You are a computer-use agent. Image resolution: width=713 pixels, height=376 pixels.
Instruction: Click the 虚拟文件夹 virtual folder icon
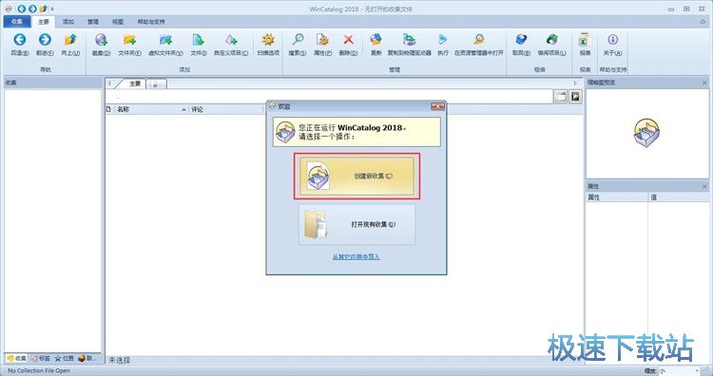pyautogui.click(x=165, y=40)
